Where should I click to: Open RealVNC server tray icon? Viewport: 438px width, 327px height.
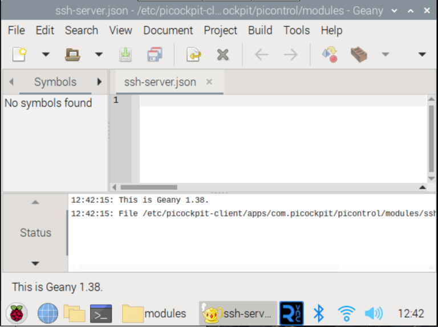coord(291,313)
